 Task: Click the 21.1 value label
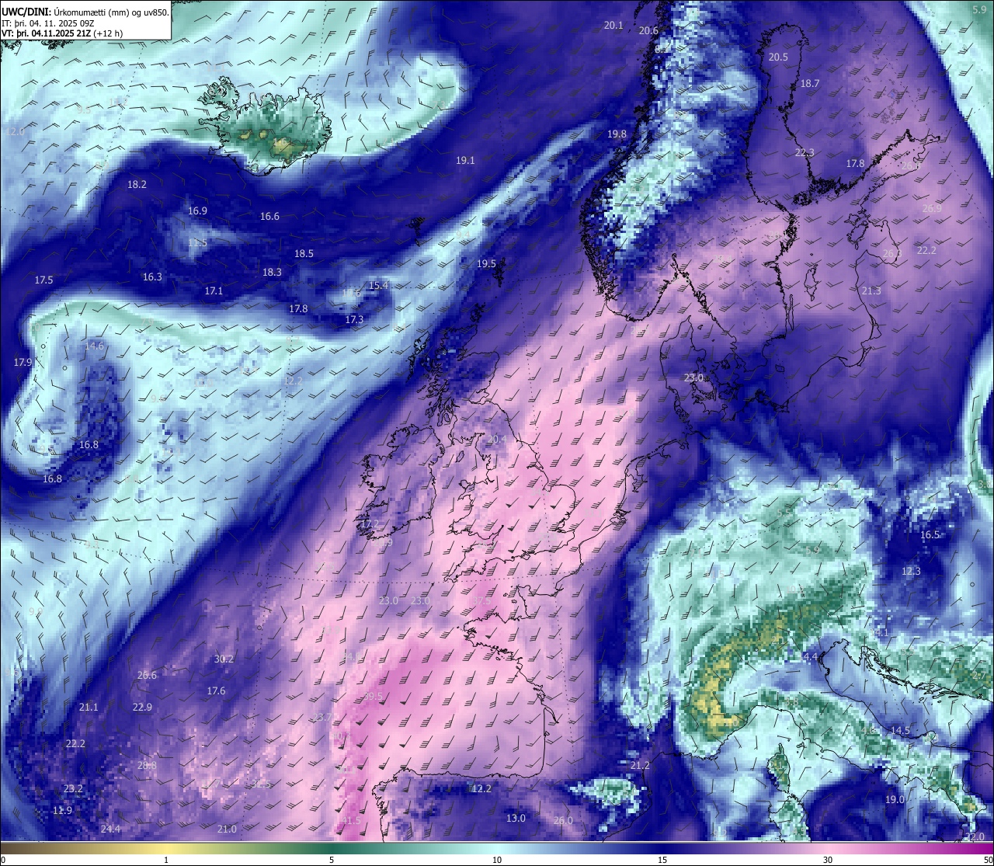(89, 708)
